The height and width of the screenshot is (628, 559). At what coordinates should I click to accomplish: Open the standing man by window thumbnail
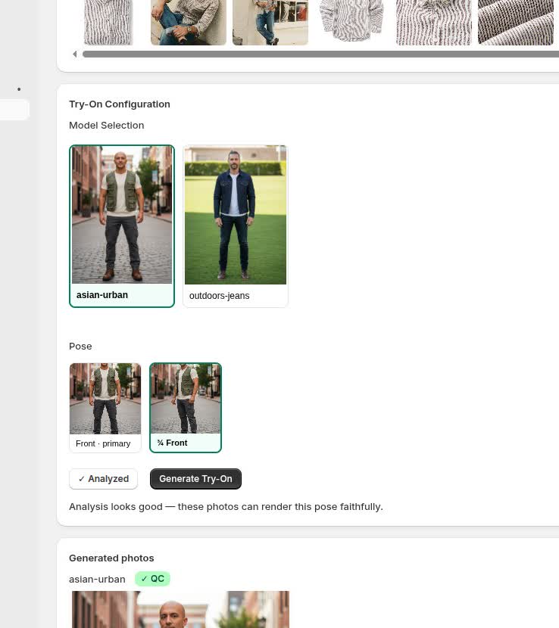click(270, 22)
